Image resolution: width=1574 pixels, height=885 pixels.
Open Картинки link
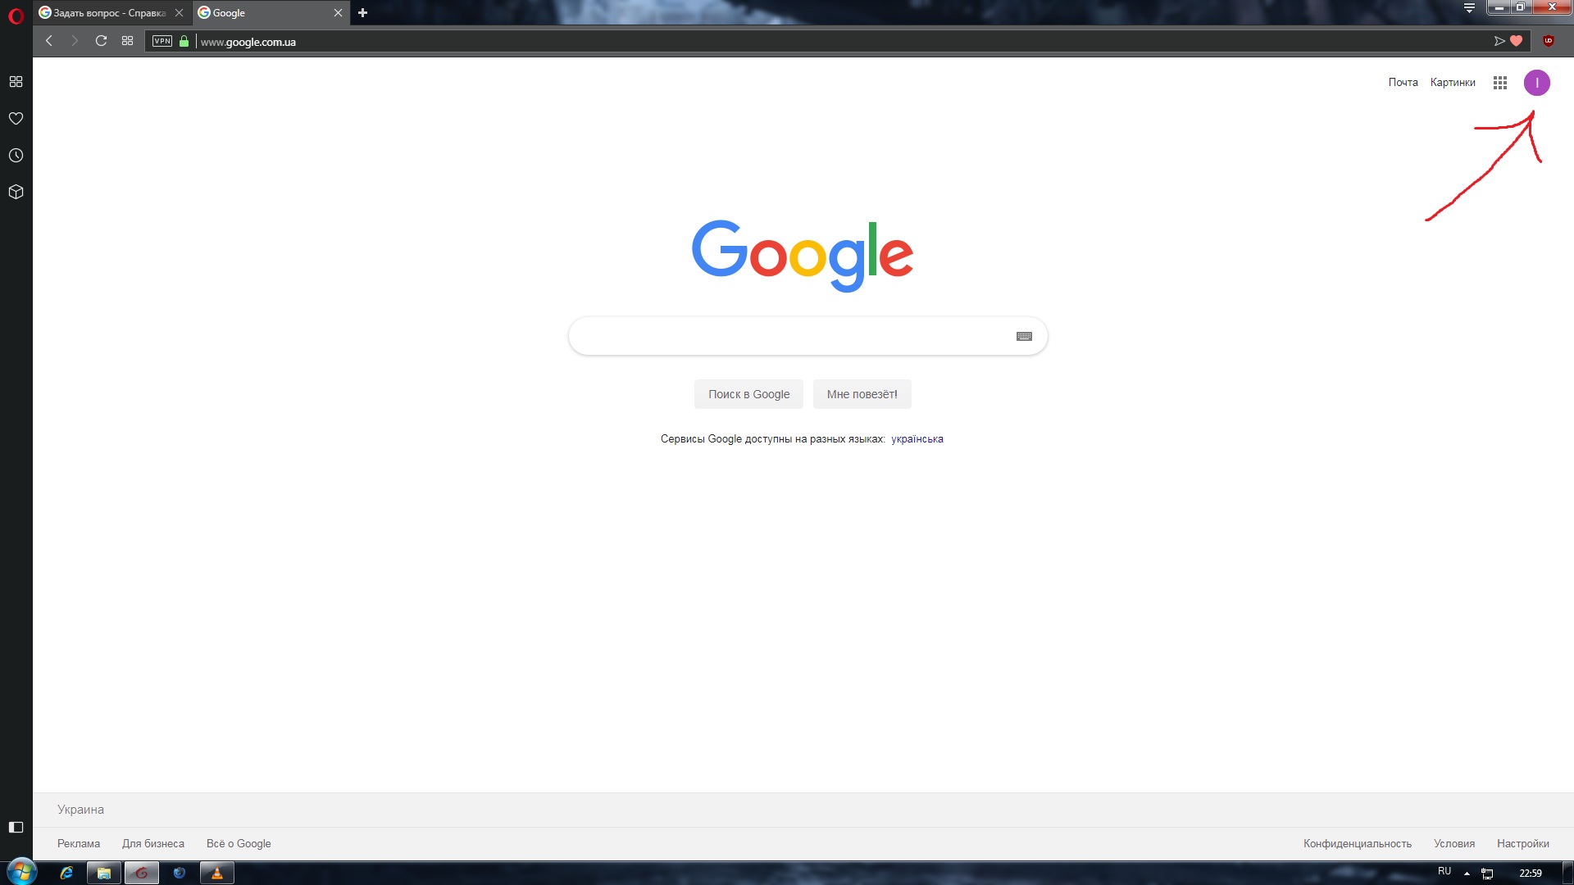click(x=1453, y=83)
